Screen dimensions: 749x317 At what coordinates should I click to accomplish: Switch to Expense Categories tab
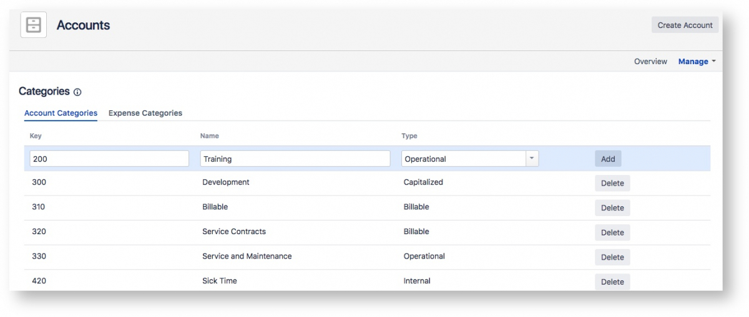coord(145,113)
